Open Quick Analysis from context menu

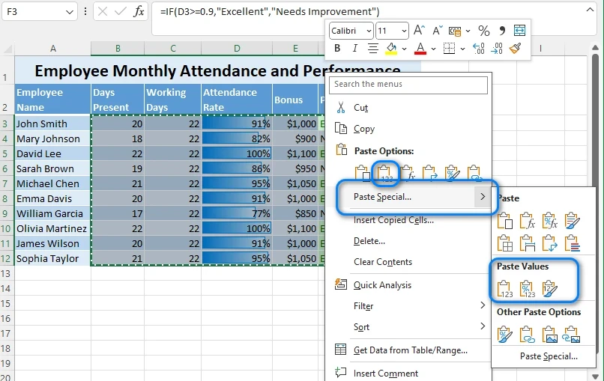coord(382,285)
